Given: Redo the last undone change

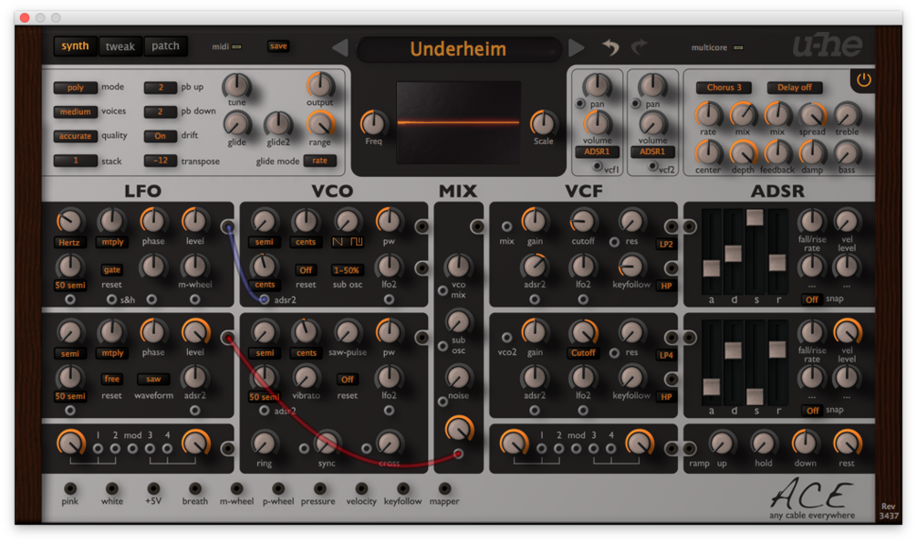Looking at the screenshot, I should coord(640,47).
